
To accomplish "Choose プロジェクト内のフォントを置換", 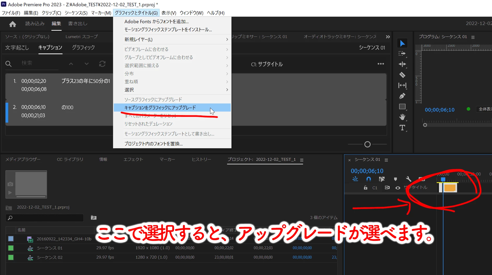I will pyautogui.click(x=172, y=144).
